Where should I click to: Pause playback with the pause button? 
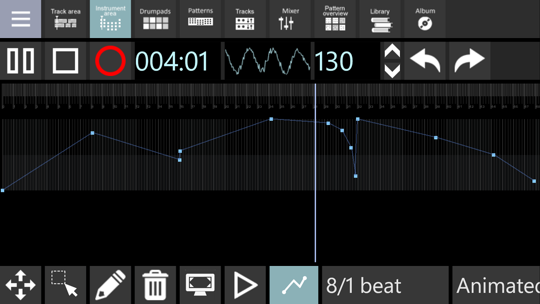pyautogui.click(x=20, y=61)
